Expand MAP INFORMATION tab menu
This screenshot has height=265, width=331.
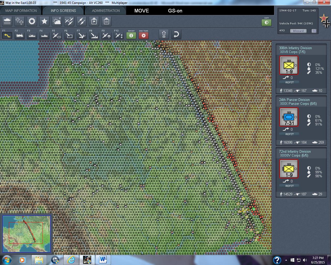coord(21,11)
